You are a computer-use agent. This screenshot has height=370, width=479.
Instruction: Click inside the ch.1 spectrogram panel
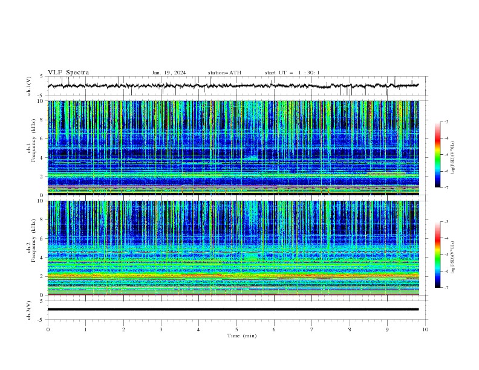(233, 148)
